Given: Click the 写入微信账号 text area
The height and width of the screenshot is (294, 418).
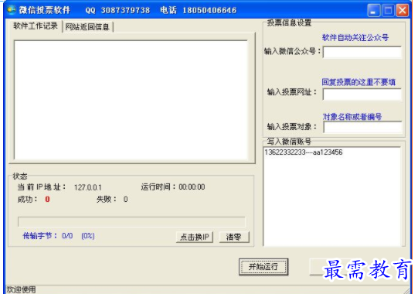Looking at the screenshot, I should (x=332, y=197).
